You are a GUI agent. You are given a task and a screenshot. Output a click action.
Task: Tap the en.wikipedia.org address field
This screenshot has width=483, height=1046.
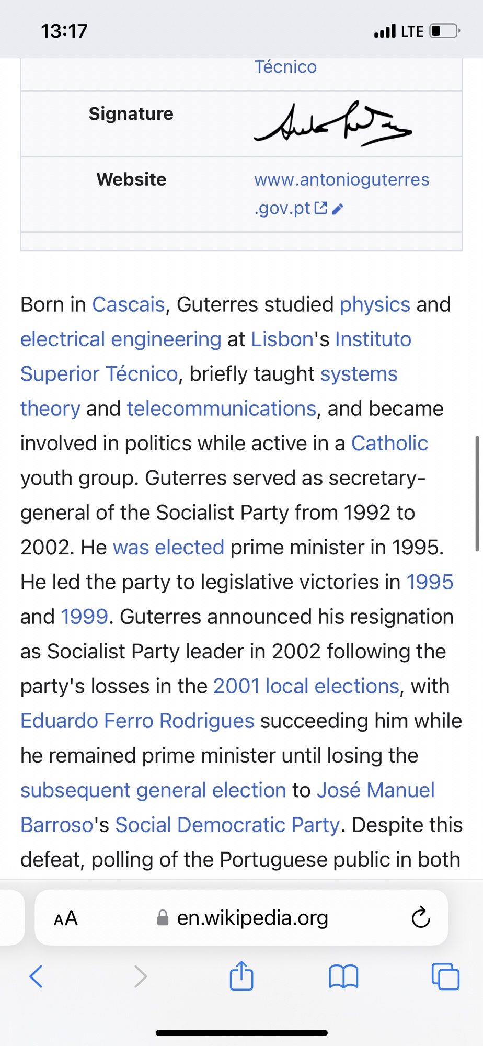coord(252,917)
